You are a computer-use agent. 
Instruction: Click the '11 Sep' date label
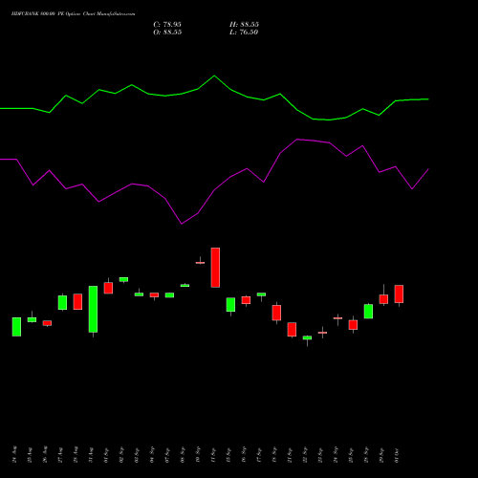[x=213, y=455]
